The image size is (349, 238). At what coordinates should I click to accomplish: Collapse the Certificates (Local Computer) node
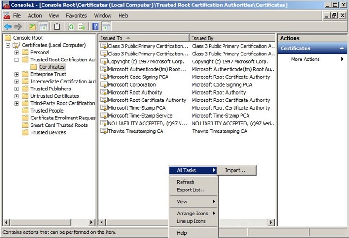click(x=8, y=45)
